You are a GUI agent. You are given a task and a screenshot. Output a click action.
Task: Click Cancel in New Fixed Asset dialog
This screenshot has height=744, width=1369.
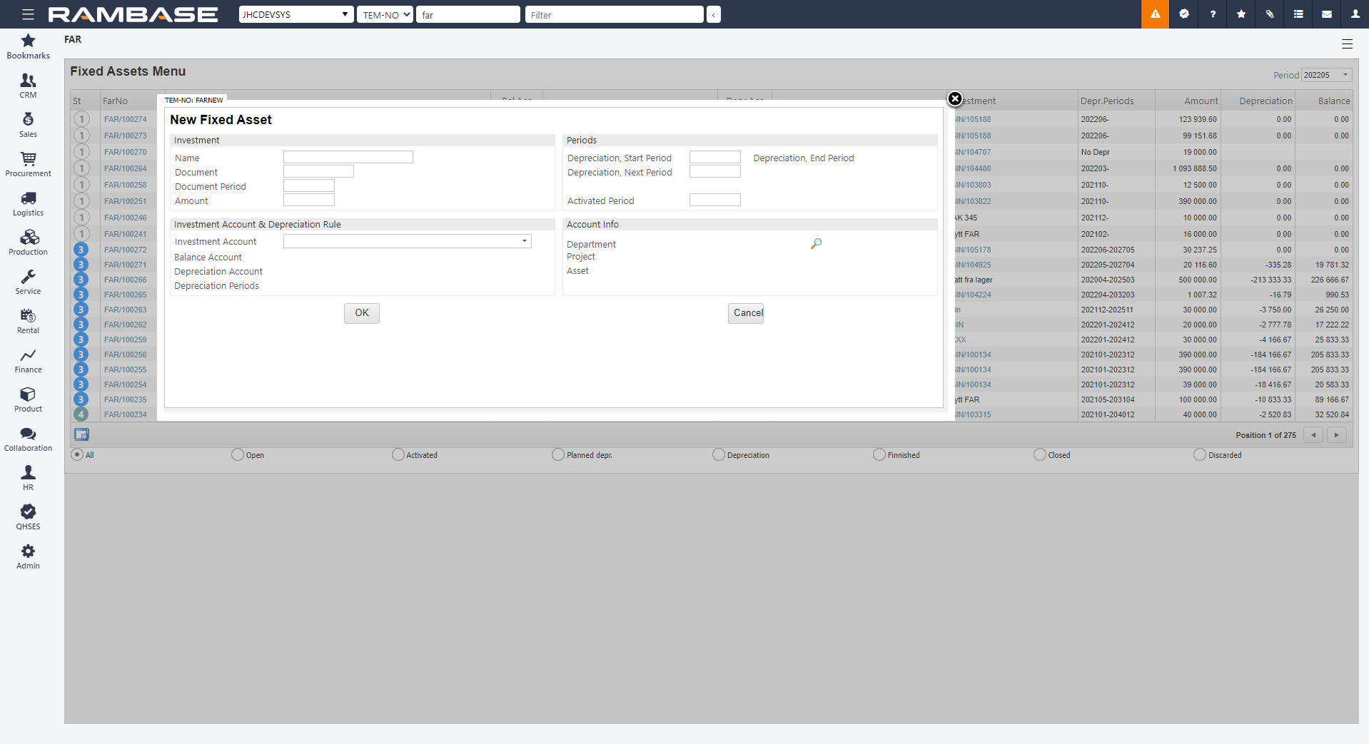tap(746, 313)
